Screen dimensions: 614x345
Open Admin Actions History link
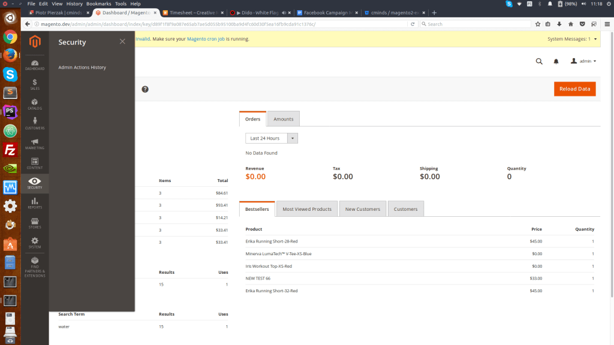click(x=82, y=68)
